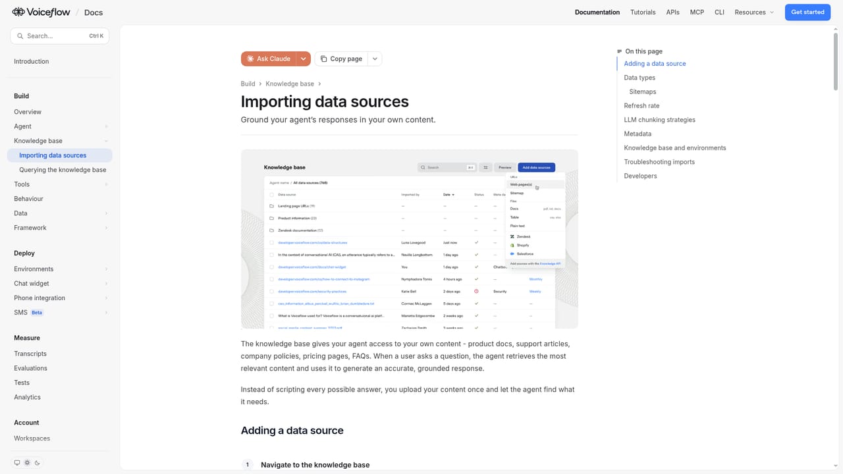Expand the Chat widget sidebar chevron
This screenshot has width=843, height=474.
[x=106, y=284]
